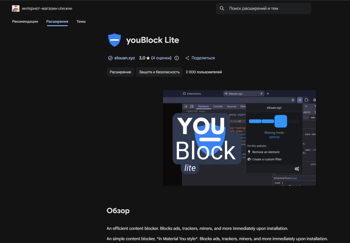Click the Chrome Web Store logo icon
The width and height of the screenshot is (350, 243).
pyautogui.click(x=16, y=9)
